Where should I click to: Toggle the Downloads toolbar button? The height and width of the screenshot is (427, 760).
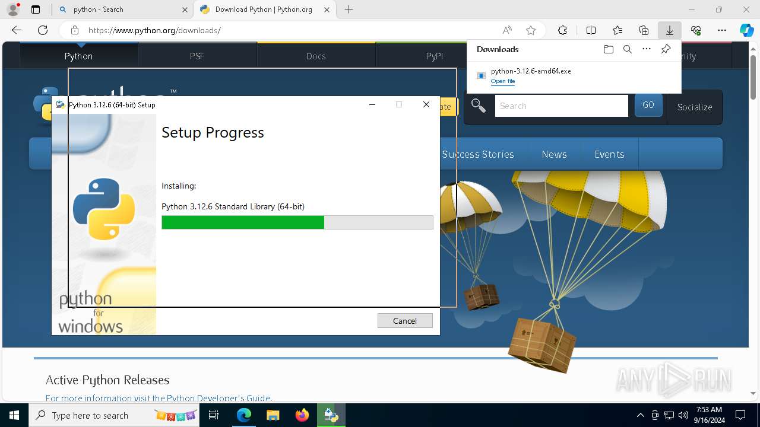pos(669,30)
